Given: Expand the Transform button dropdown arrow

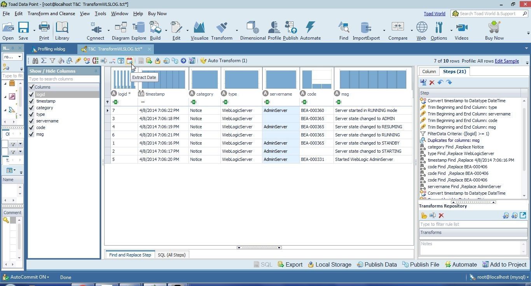Looking at the screenshot, I should (x=236, y=30).
